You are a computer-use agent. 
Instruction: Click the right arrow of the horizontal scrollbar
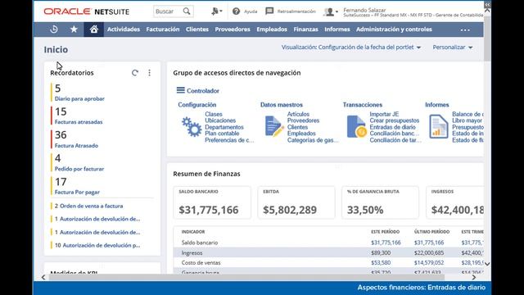(x=474, y=277)
